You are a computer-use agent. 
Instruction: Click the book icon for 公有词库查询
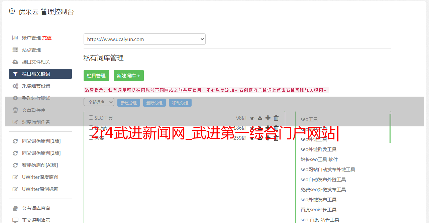[15, 208]
